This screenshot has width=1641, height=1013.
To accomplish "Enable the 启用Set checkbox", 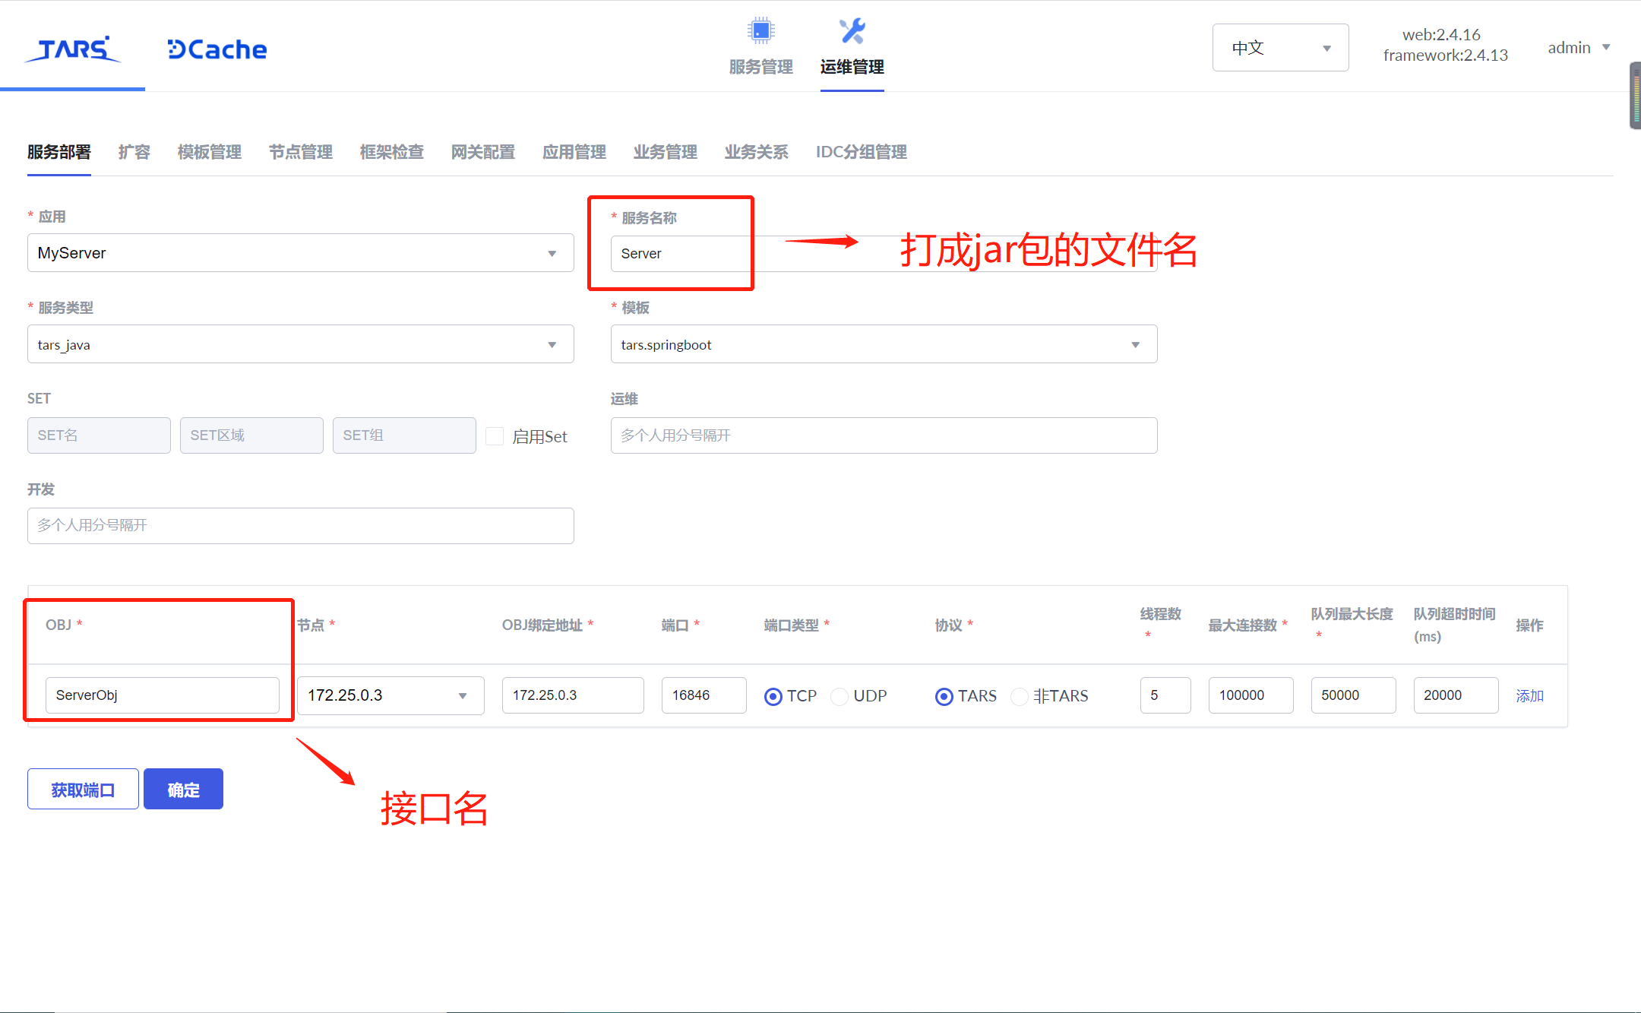I will pyautogui.click(x=495, y=435).
